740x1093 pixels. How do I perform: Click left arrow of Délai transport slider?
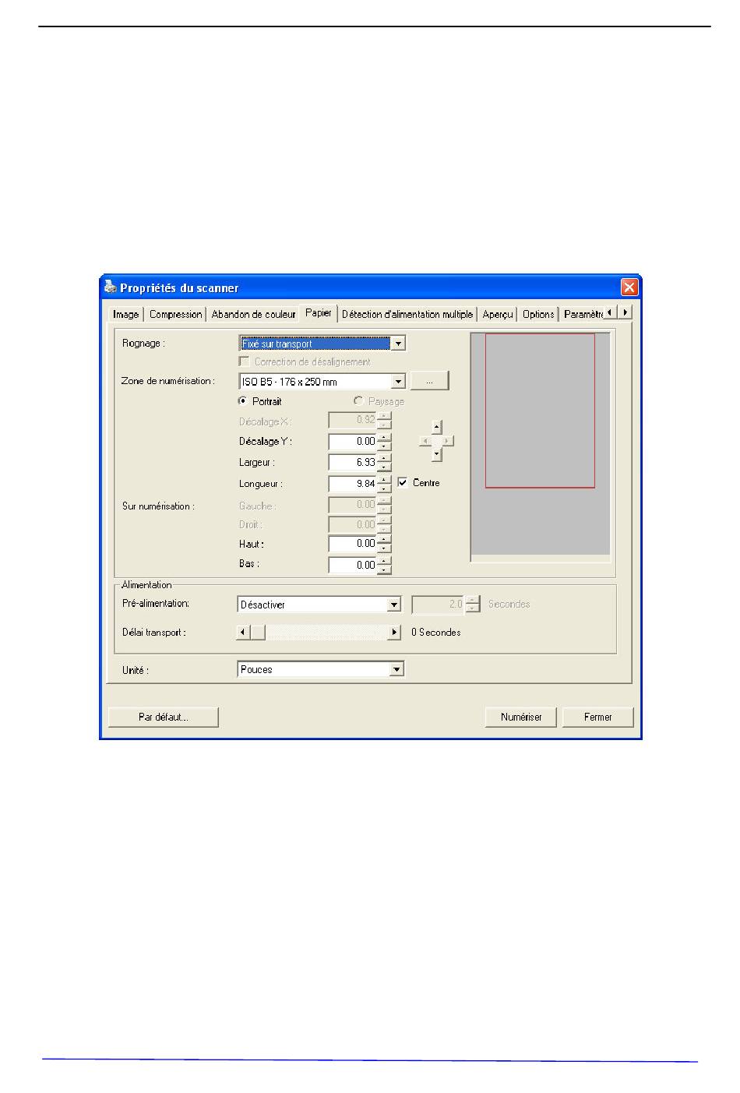(243, 633)
